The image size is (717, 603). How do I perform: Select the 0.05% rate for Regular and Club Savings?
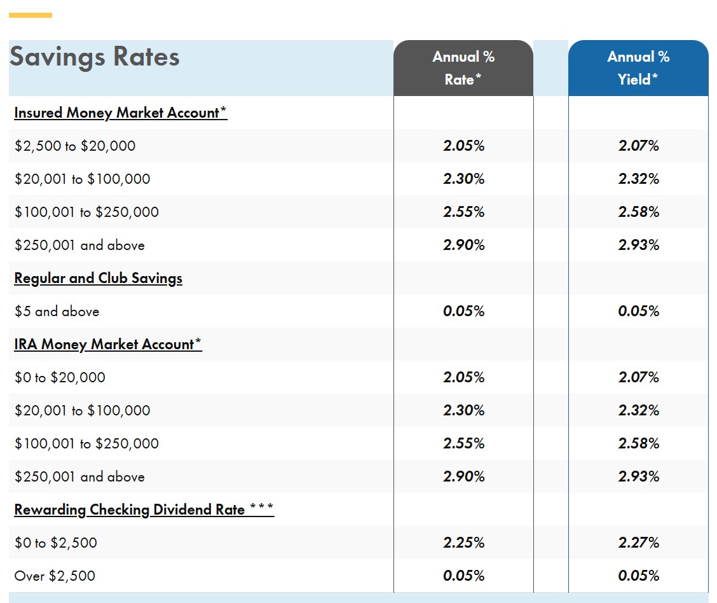coord(463,311)
